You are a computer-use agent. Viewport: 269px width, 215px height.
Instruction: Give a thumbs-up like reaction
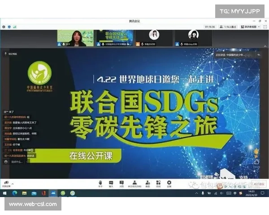click(x=256, y=162)
